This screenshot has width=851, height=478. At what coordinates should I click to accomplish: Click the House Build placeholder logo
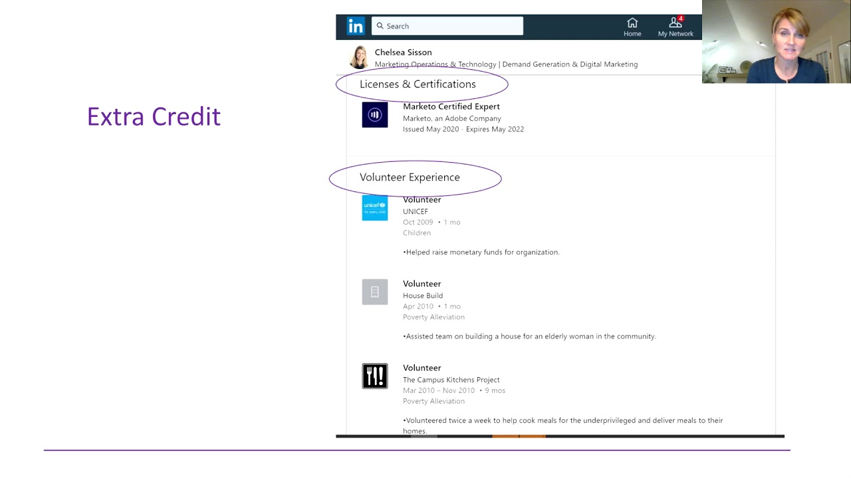(375, 292)
